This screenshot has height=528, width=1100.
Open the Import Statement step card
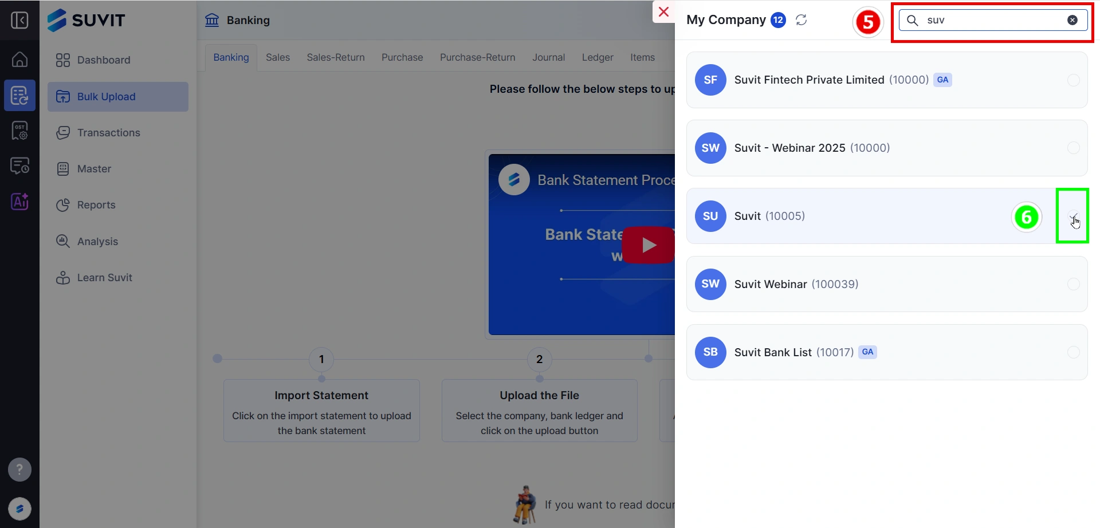coord(321,411)
